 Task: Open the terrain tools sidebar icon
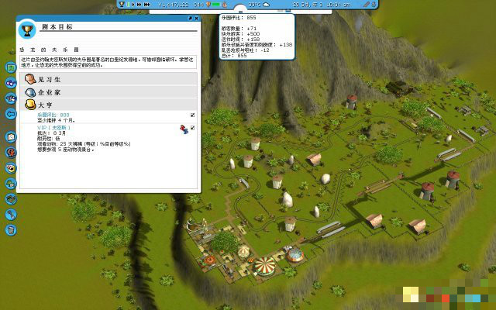(11, 199)
